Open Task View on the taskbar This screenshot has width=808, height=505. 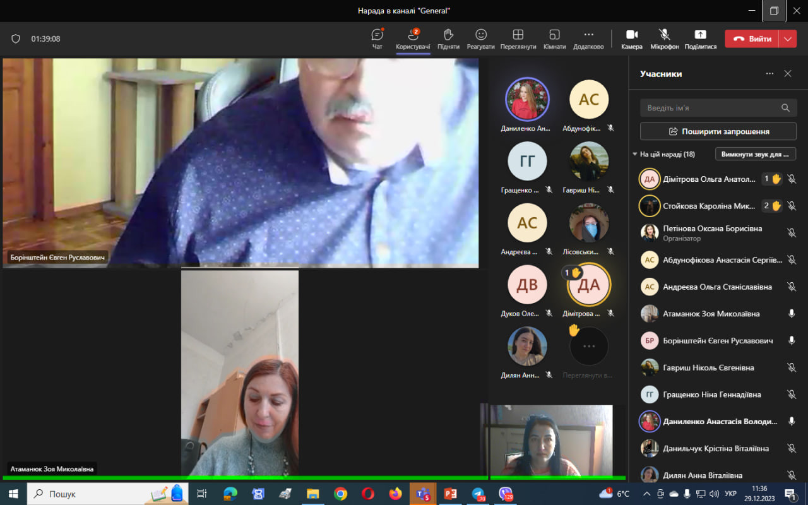[x=202, y=494]
